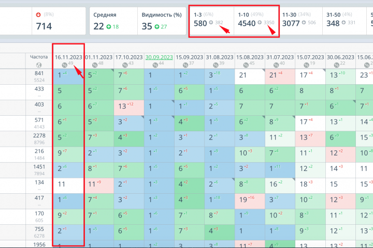The height and width of the screenshot is (248, 373).
Task: Click the gray circle icon before 3350
Action: (x=260, y=23)
